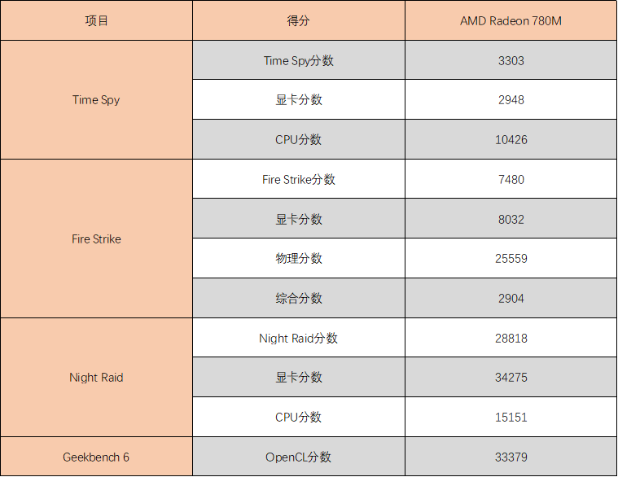Select the score 2948 cell
The height and width of the screenshot is (477, 618).
511,99
